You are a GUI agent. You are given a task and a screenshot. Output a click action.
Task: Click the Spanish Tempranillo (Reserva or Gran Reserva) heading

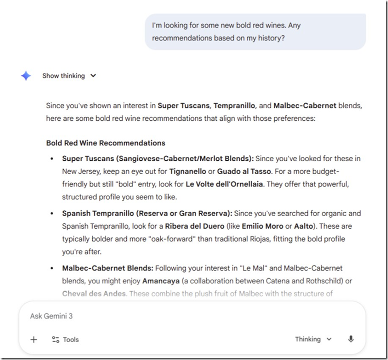coord(147,213)
